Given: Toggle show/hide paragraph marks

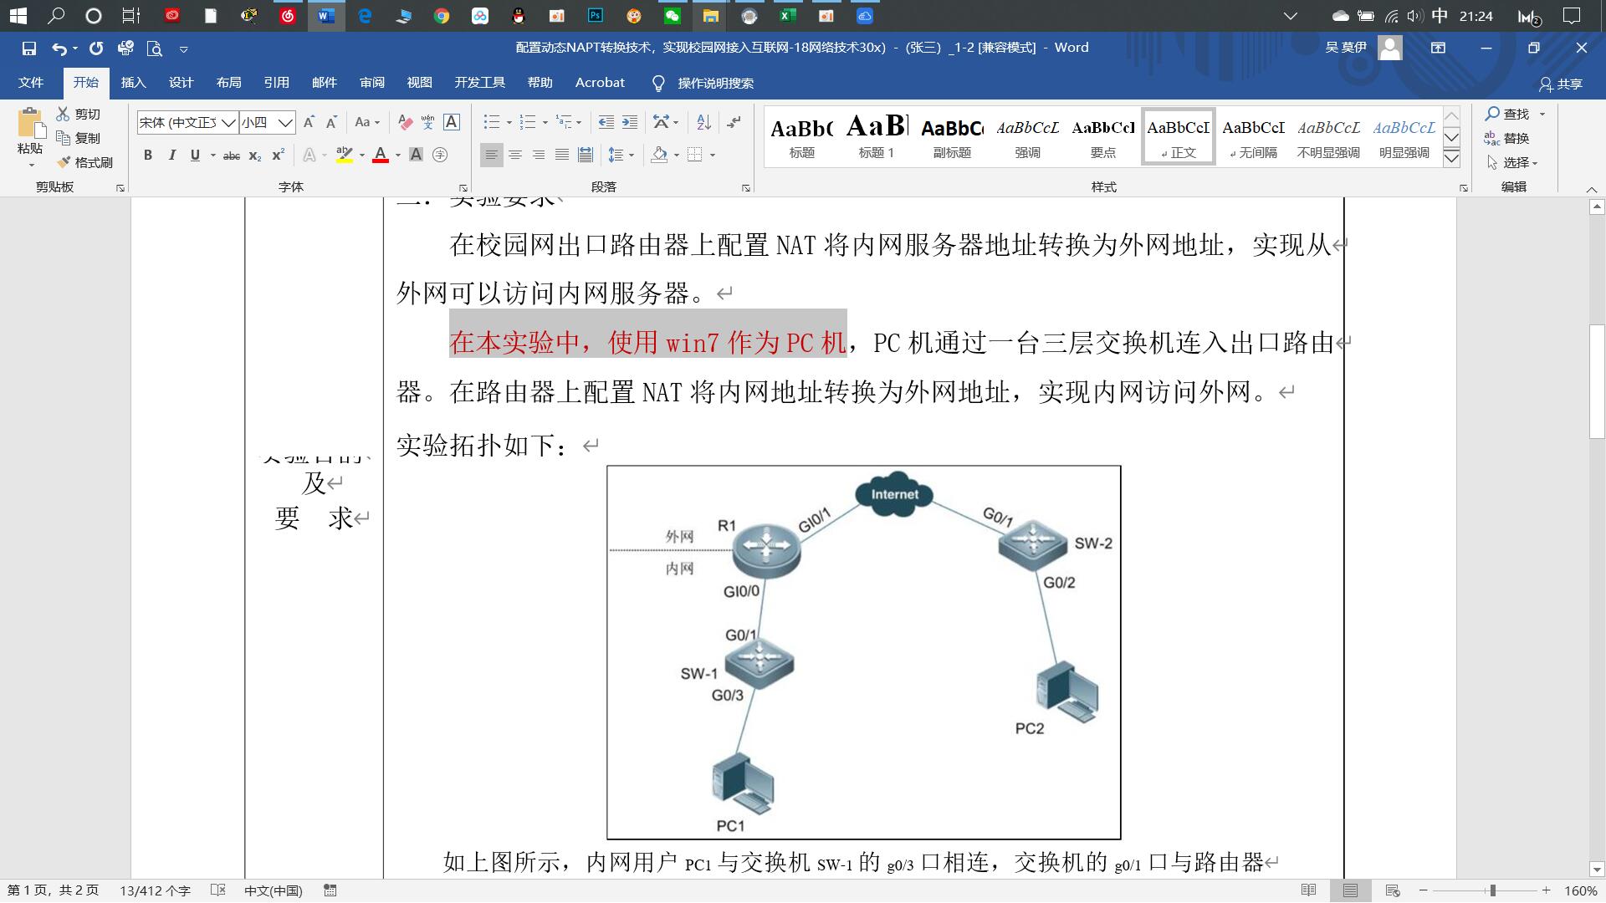Looking at the screenshot, I should (733, 121).
